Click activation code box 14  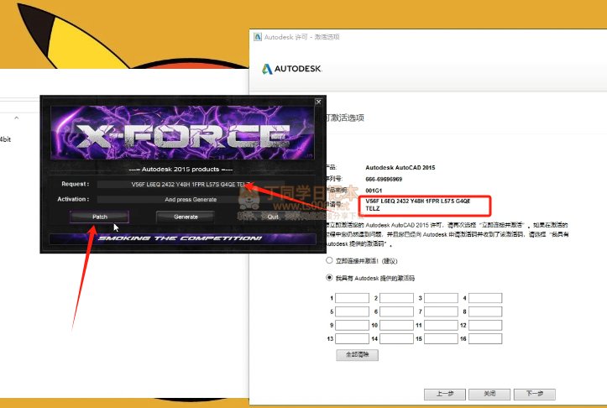(x=396, y=338)
